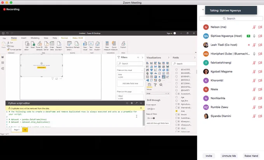The image size is (264, 160).
Task: Check the Age field checkbox
Action: (x=176, y=97)
